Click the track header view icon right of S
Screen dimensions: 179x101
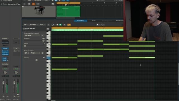point(53,4)
